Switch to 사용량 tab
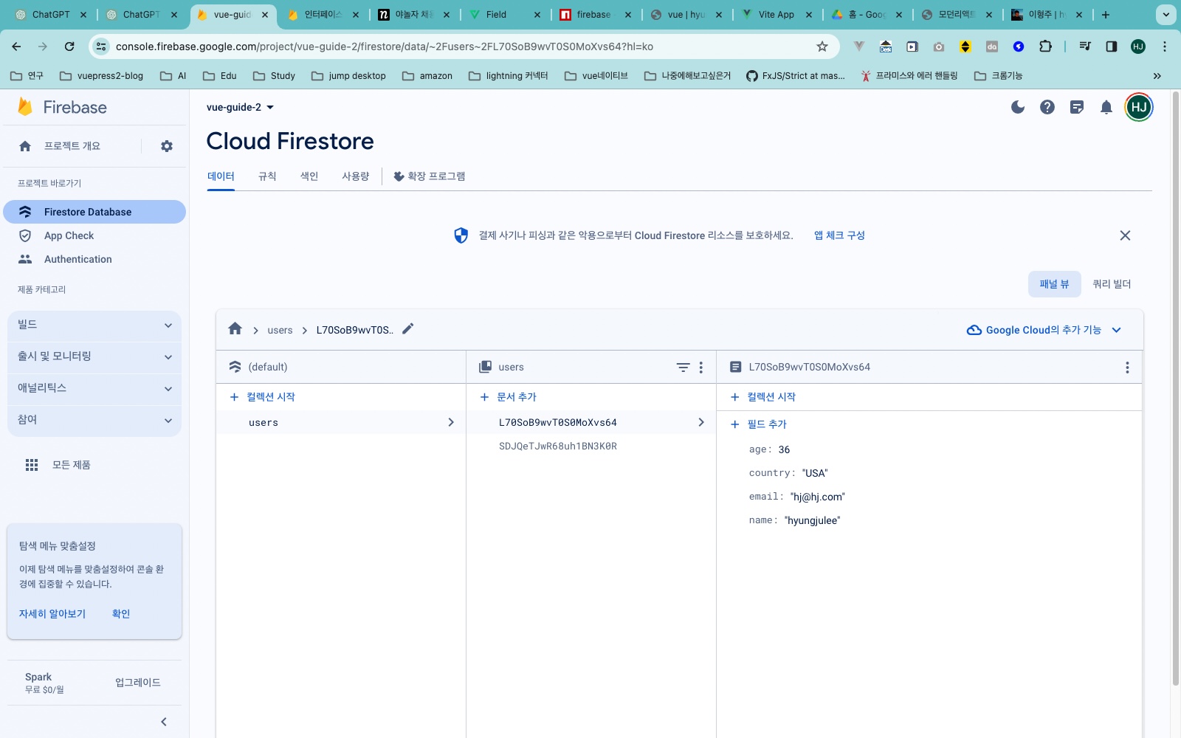Screen dimensions: 1181x738 tap(355, 176)
